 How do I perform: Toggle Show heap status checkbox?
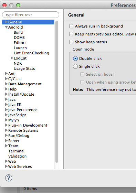(x=71, y=42)
